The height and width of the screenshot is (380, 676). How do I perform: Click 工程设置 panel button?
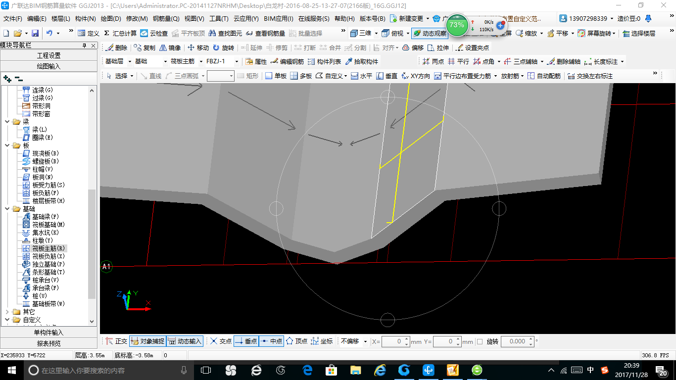48,55
